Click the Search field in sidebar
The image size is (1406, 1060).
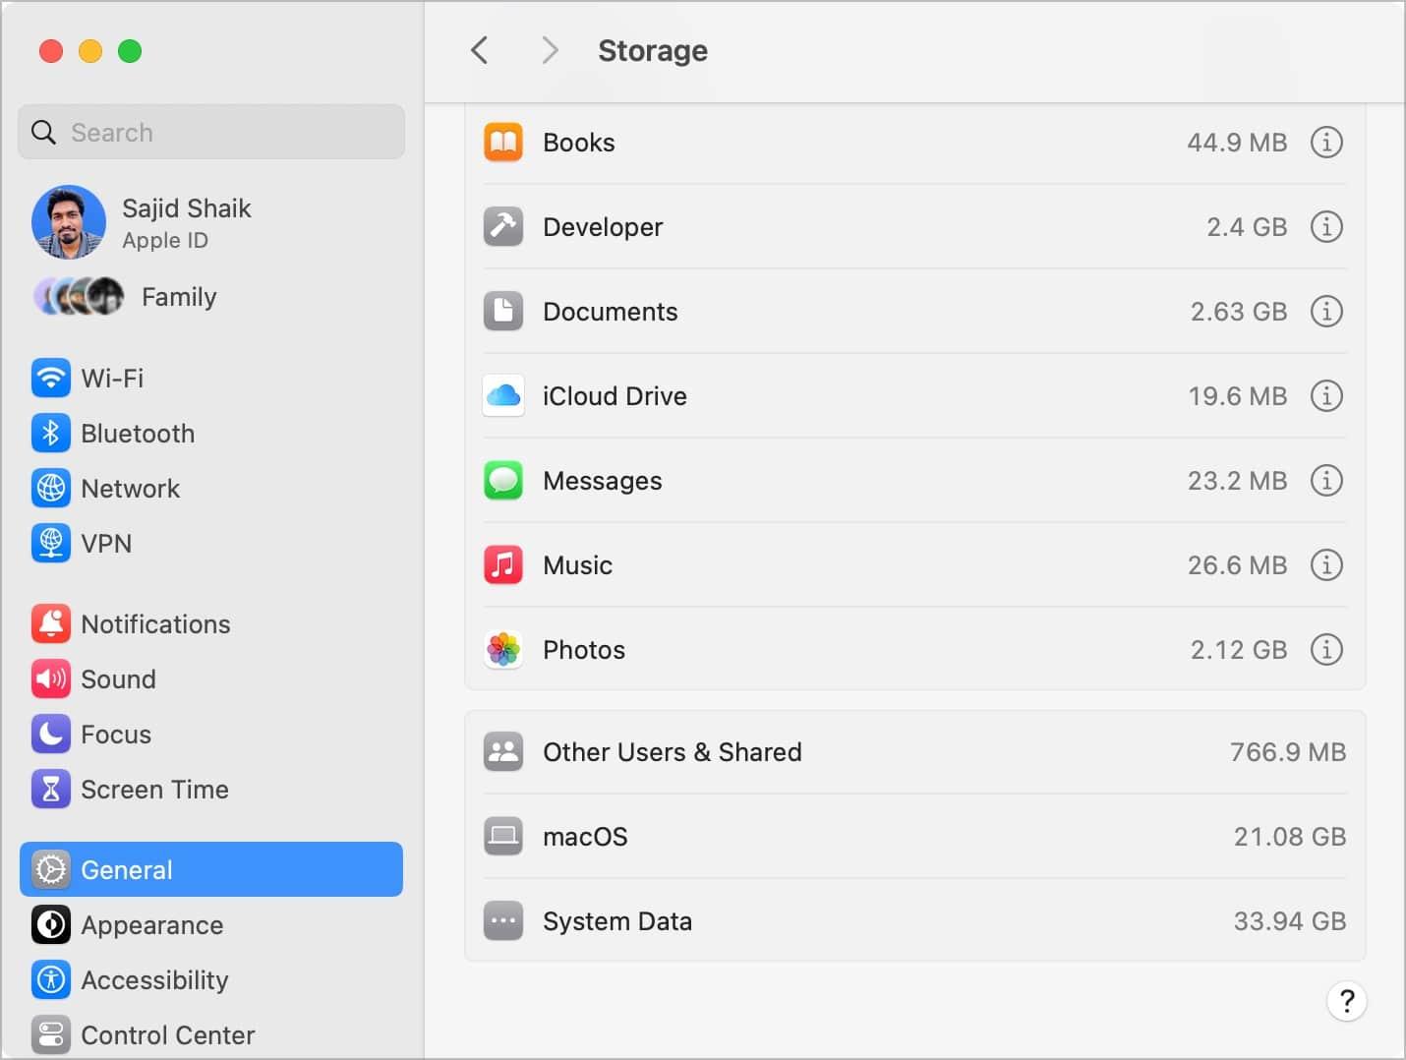211,132
